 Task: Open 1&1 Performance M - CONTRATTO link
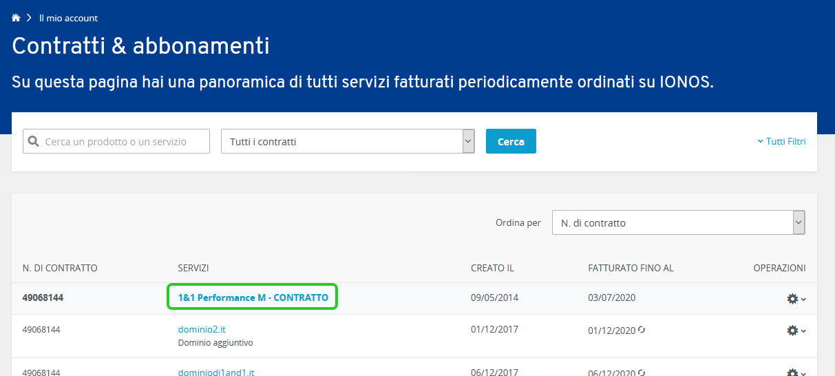tap(253, 298)
